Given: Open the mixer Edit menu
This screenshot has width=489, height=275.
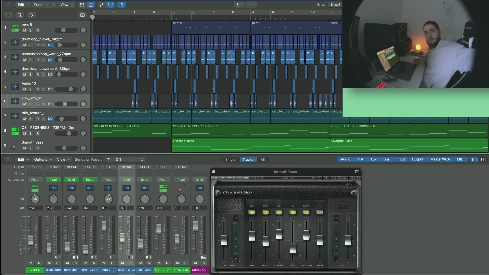Looking at the screenshot, I should click(23, 160).
